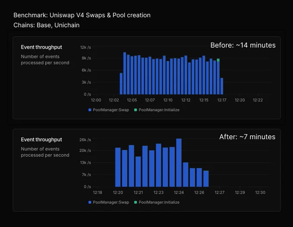Click the "12:22" time label
Screen dimensions: 293x227
[x=258, y=100]
